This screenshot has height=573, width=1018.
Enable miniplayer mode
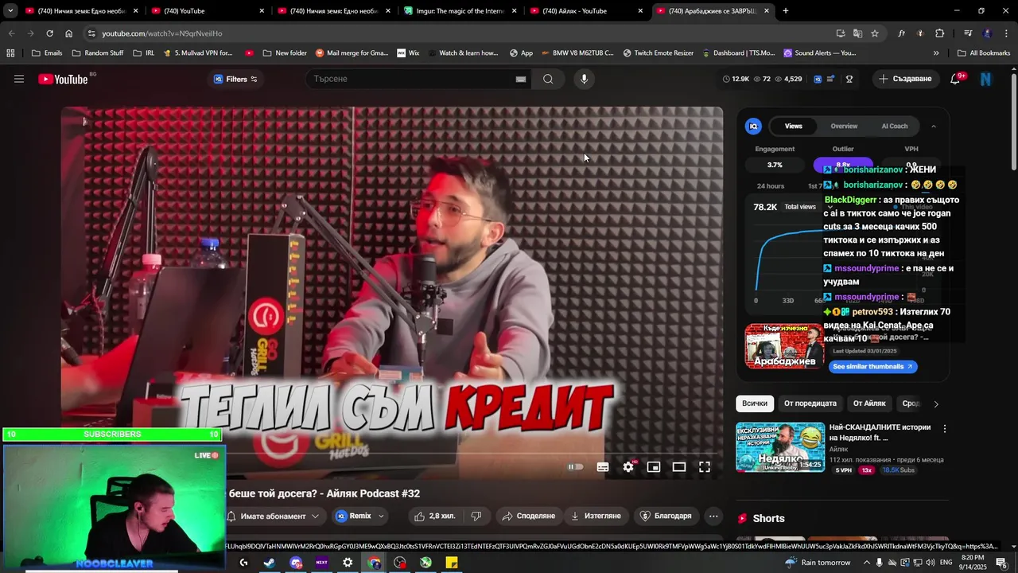[654, 467]
